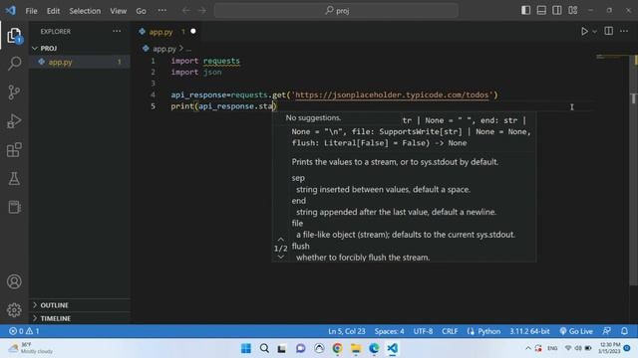The image size is (638, 358).
Task: Open the Extensions view
Action: [x=14, y=150]
